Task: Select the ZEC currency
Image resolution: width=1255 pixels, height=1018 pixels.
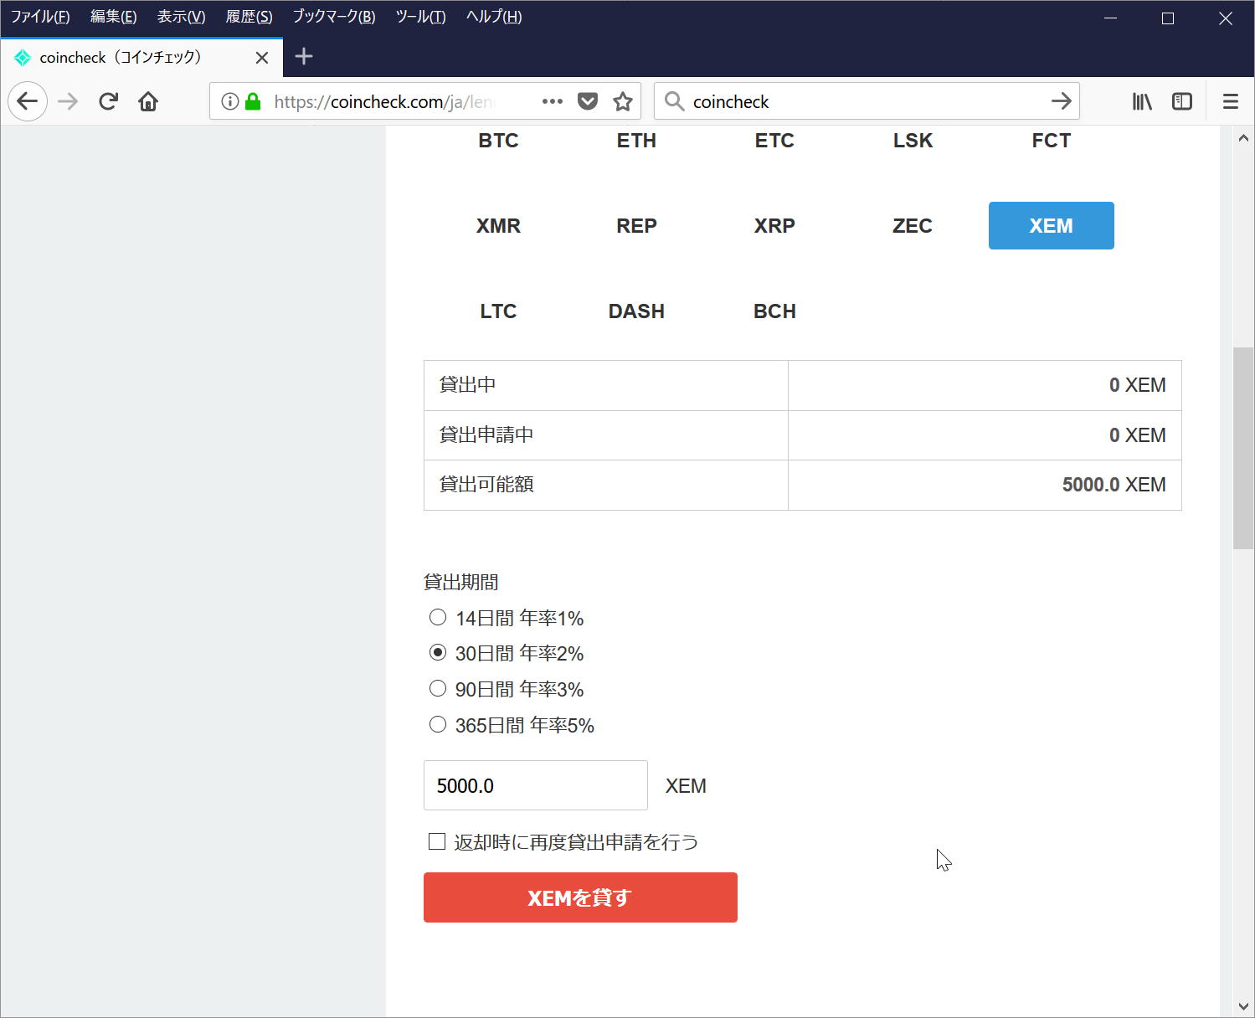Action: click(x=913, y=225)
